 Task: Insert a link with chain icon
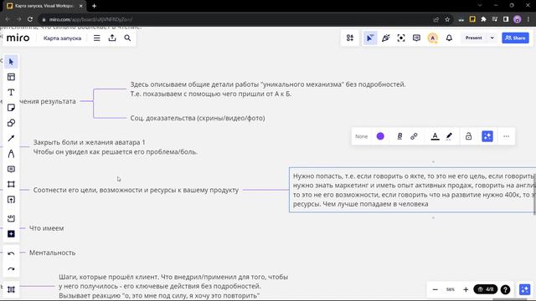point(414,136)
